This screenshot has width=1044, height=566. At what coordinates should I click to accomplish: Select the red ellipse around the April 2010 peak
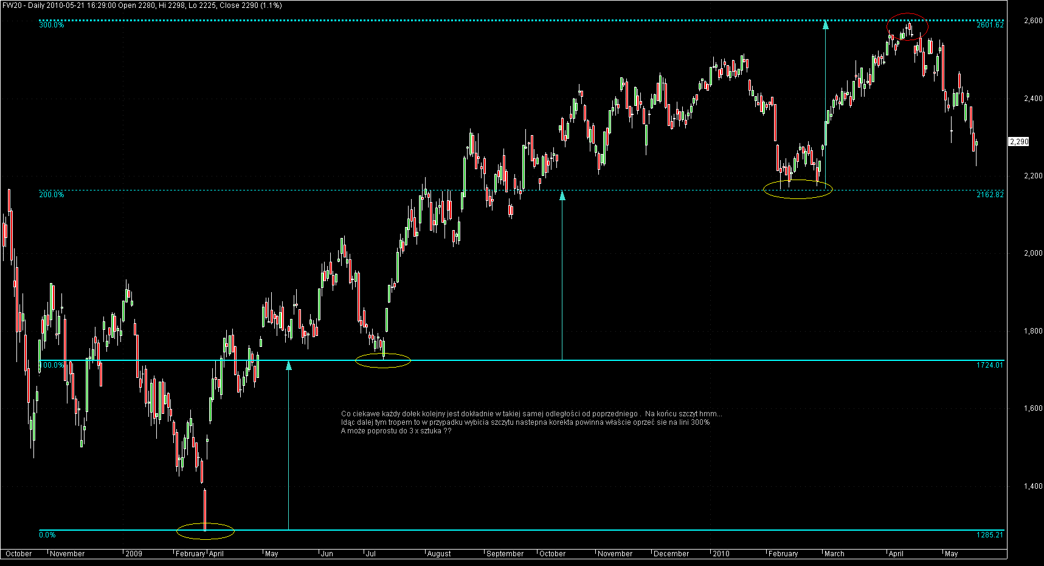pos(907,27)
